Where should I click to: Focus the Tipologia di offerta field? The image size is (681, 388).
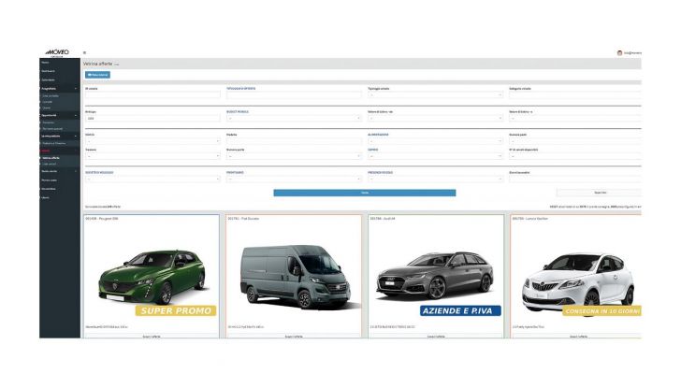pyautogui.click(x=294, y=94)
